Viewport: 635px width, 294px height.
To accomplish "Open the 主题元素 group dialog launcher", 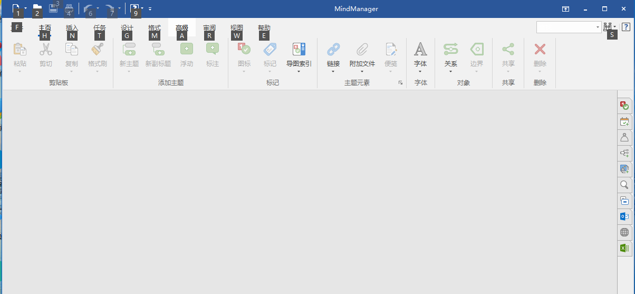I will point(401,83).
